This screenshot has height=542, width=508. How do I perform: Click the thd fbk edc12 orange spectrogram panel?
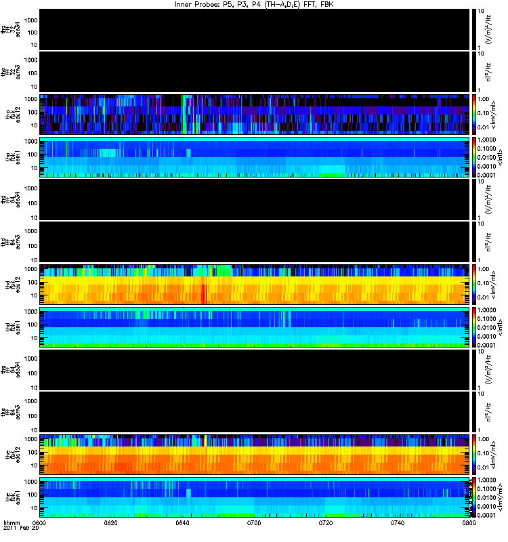(254, 284)
